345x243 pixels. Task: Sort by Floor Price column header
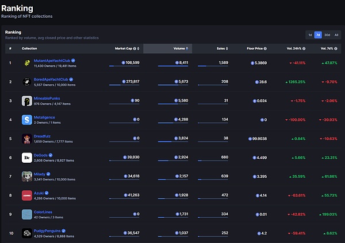(256, 49)
